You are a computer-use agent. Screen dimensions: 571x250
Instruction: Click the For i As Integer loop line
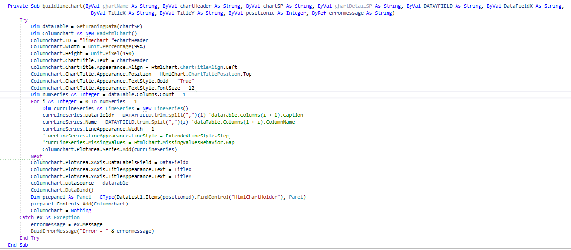point(84,101)
